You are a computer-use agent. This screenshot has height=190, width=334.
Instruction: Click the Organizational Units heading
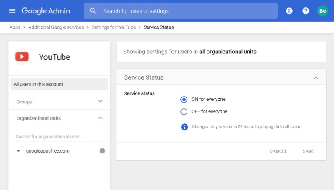click(x=39, y=118)
